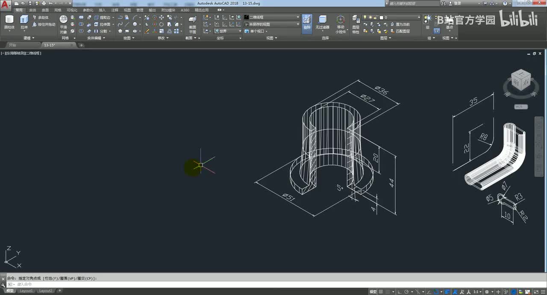
Task: Choose the 多段体 polysolid tool
Action: (41, 18)
